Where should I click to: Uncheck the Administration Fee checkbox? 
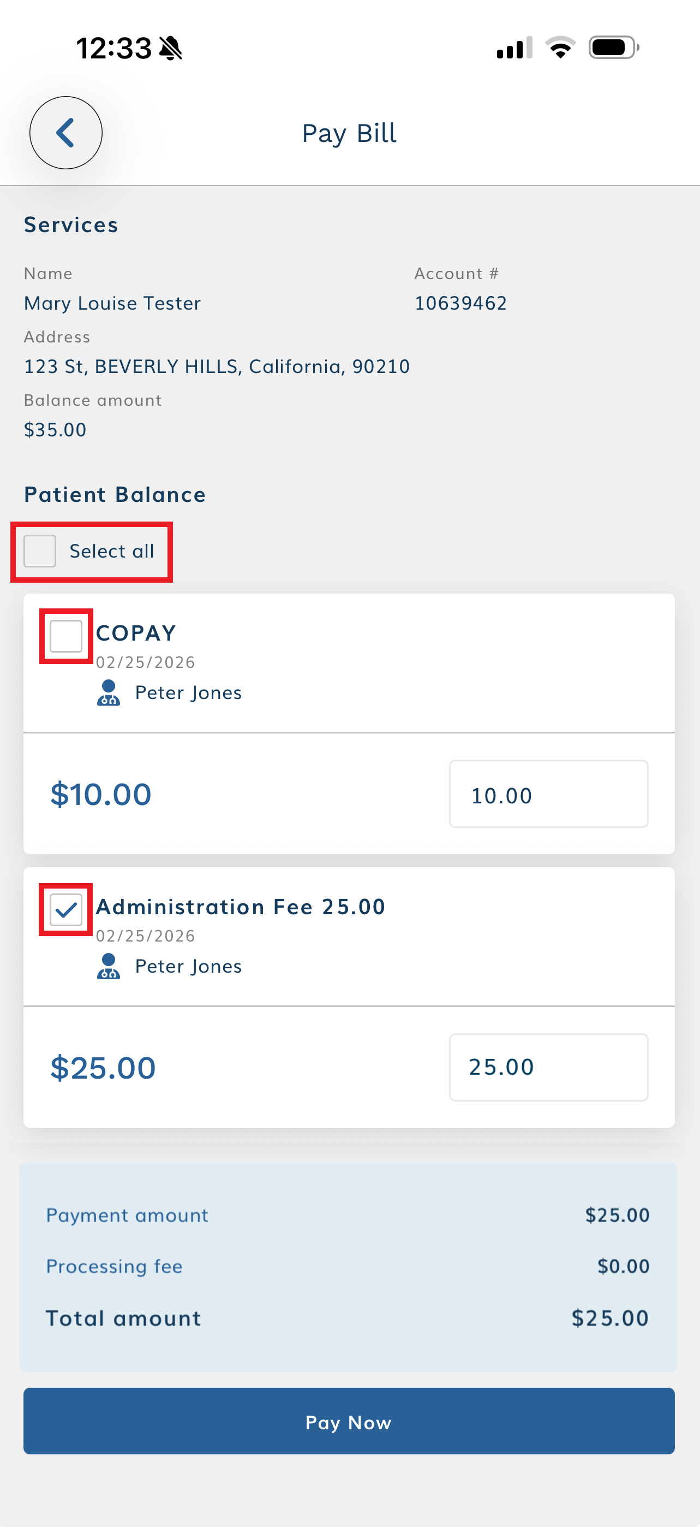(65, 909)
